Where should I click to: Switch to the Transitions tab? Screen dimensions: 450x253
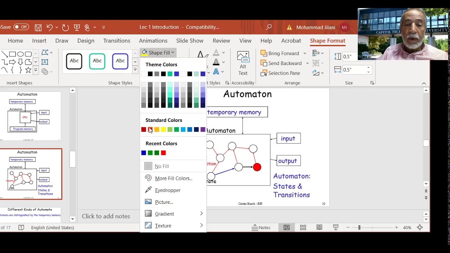(117, 41)
